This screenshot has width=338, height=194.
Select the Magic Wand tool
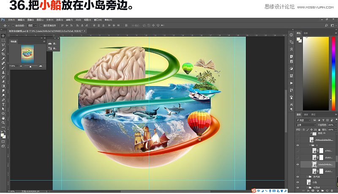3,49
